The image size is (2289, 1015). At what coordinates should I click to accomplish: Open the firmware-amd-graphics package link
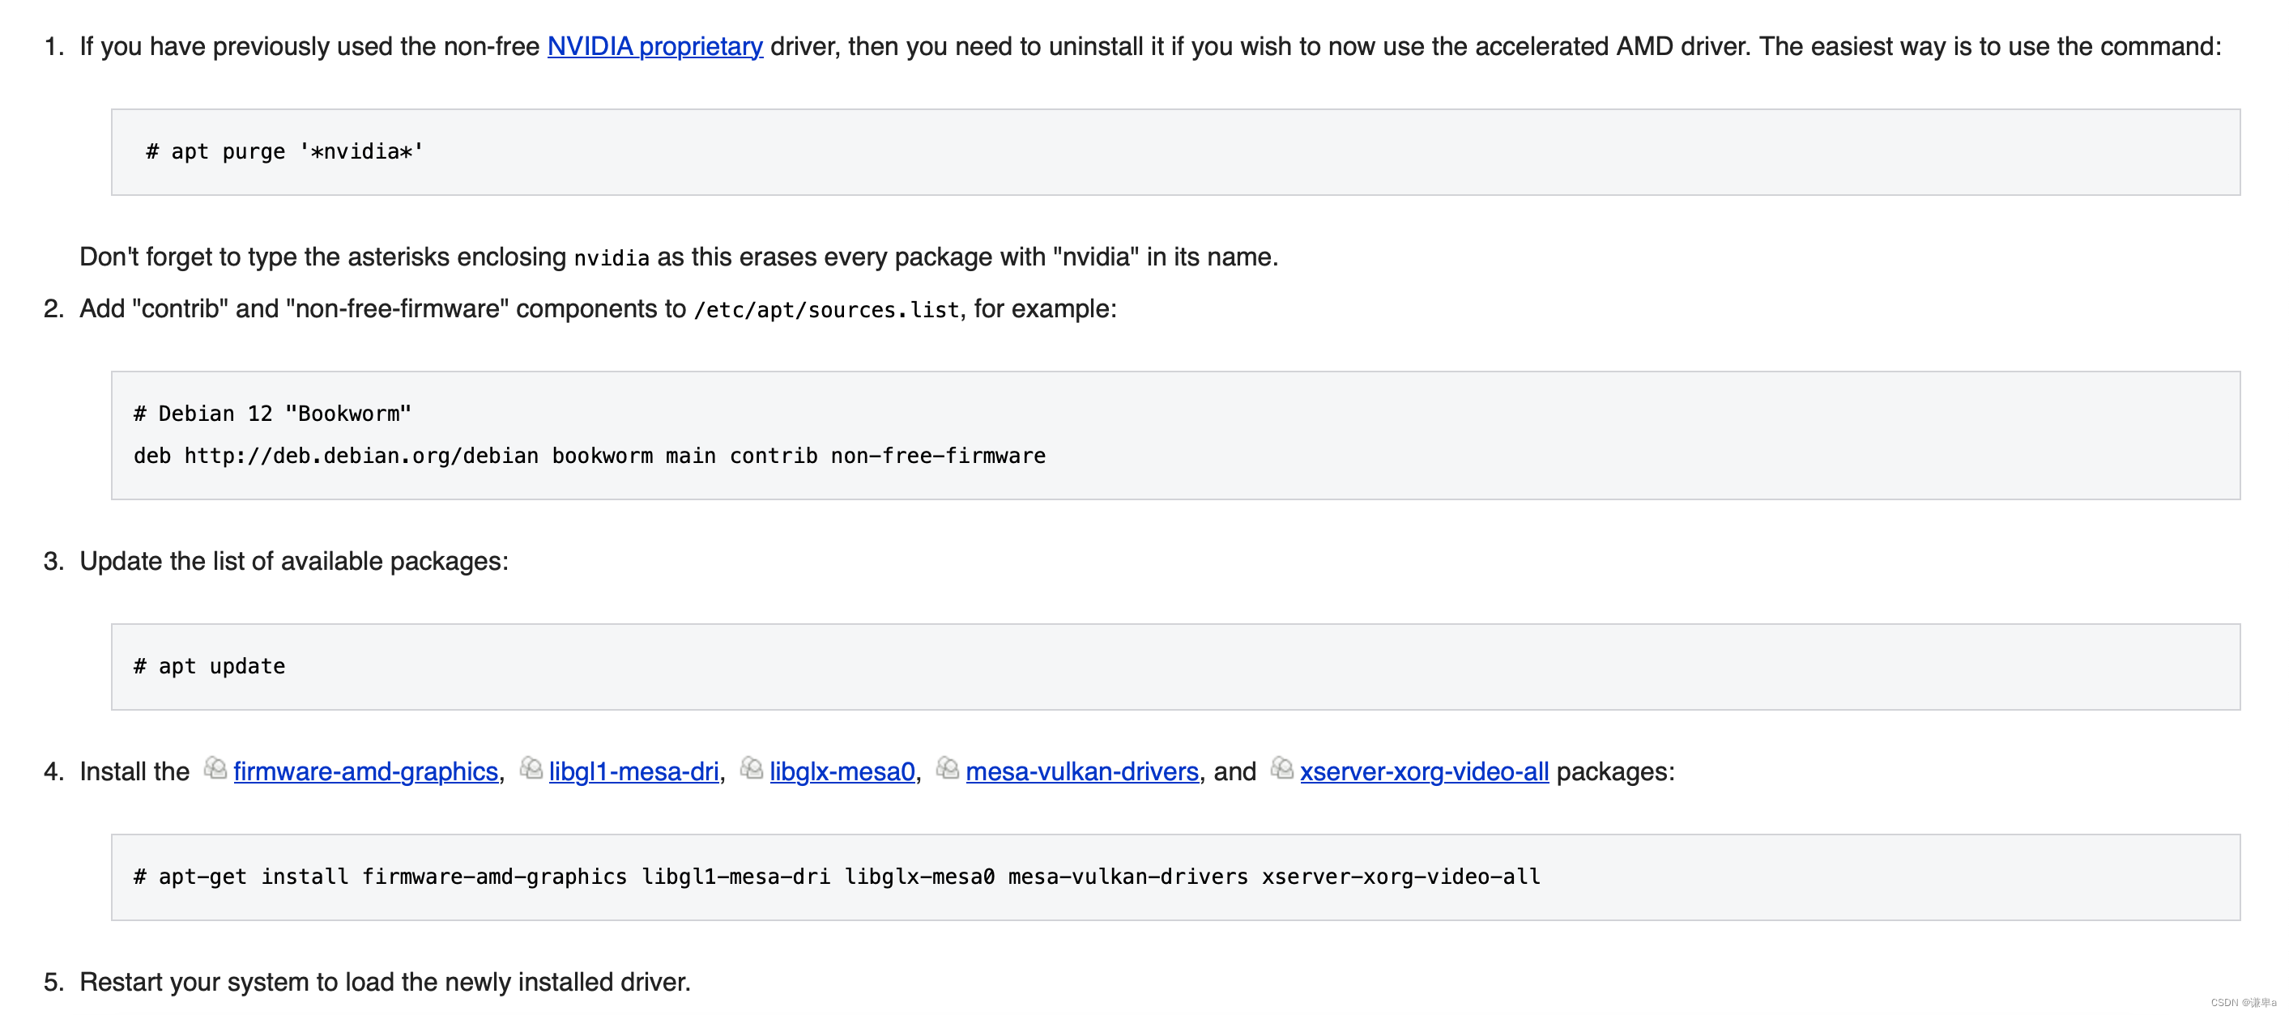click(365, 771)
